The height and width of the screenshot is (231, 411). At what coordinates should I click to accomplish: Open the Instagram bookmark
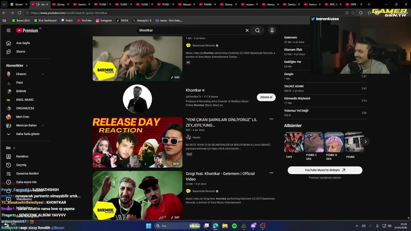(x=104, y=21)
